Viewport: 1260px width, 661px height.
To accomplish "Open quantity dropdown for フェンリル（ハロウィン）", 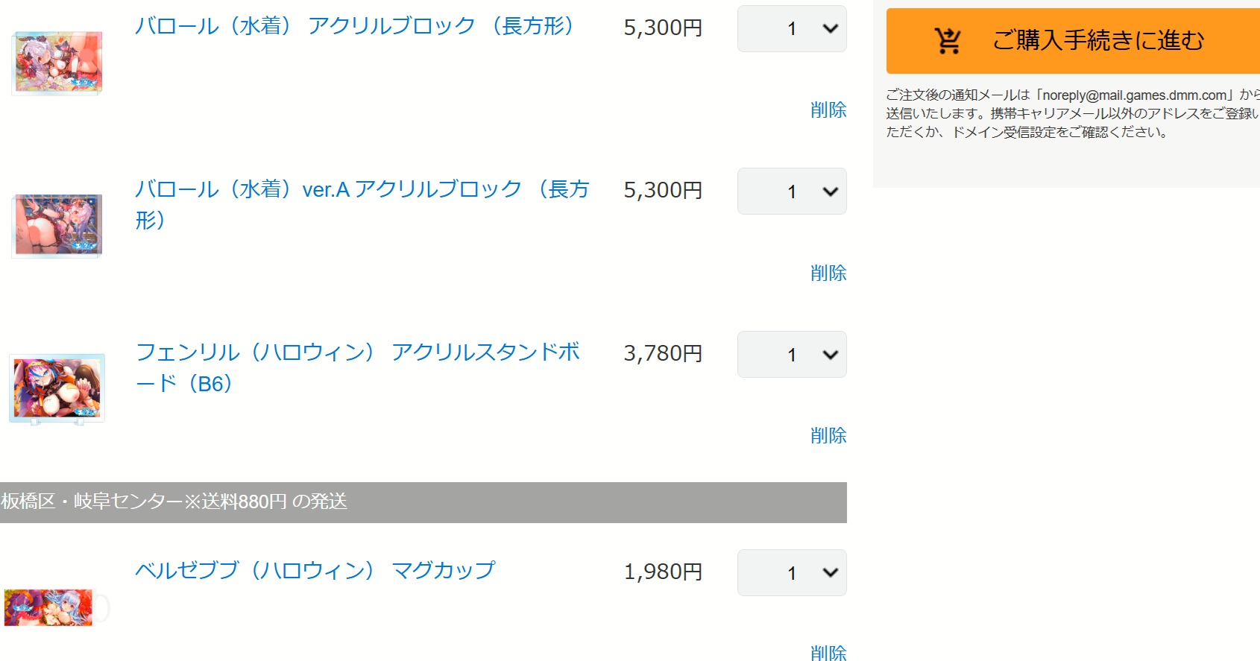I will coord(792,355).
